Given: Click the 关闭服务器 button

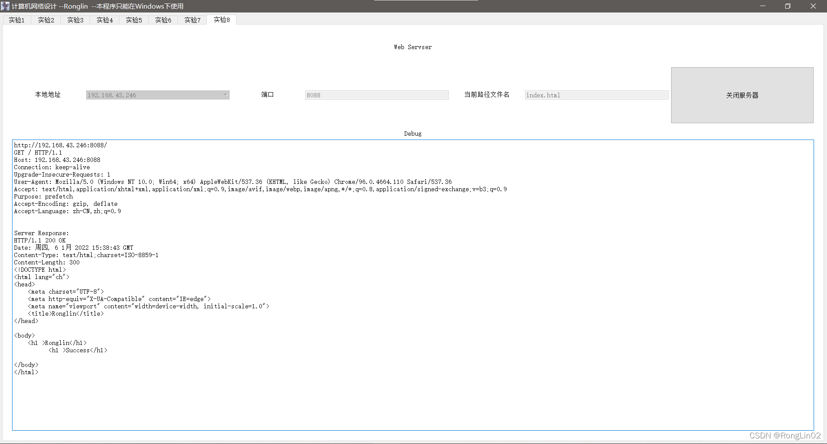Looking at the screenshot, I should 742,95.
